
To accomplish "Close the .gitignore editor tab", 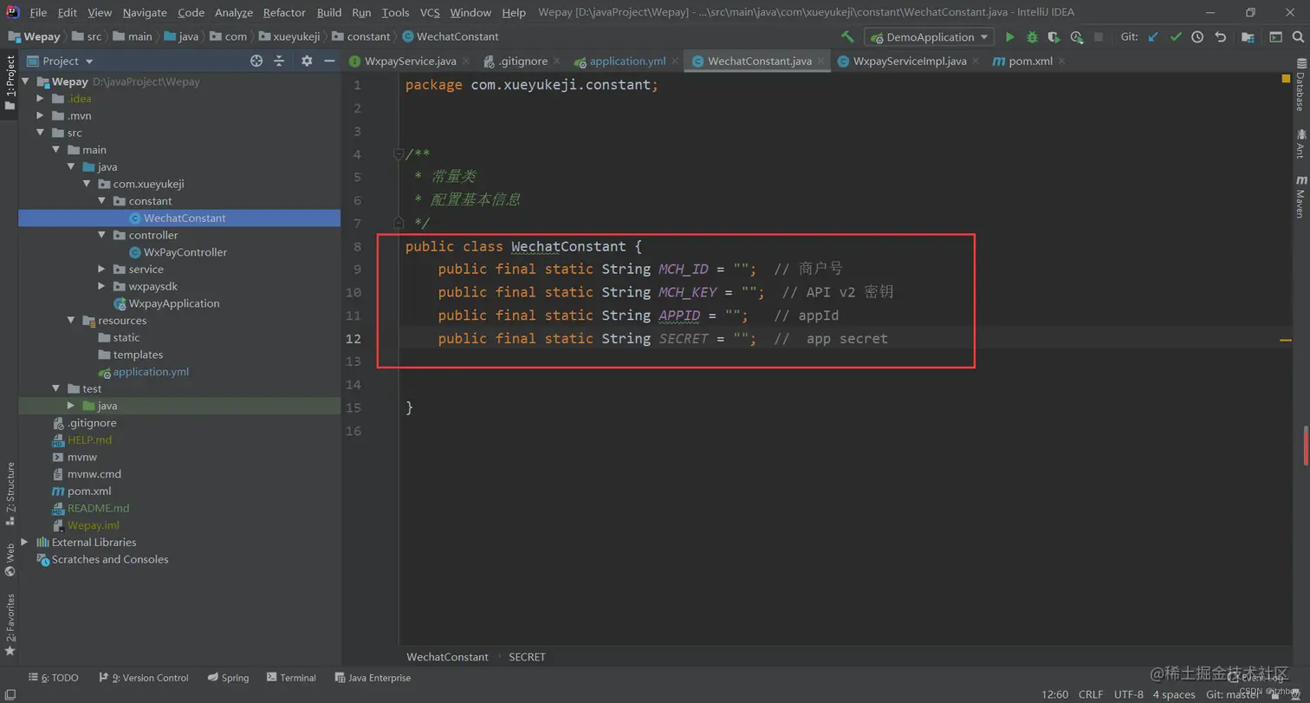I will 556,62.
